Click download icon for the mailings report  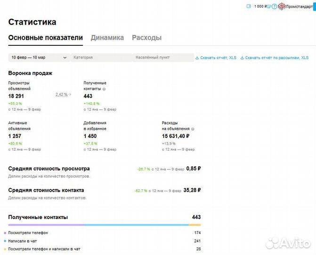tap(242, 58)
